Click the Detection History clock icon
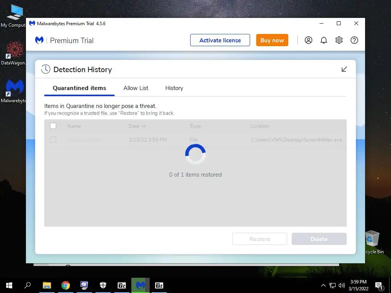The image size is (391, 293). pyautogui.click(x=46, y=69)
